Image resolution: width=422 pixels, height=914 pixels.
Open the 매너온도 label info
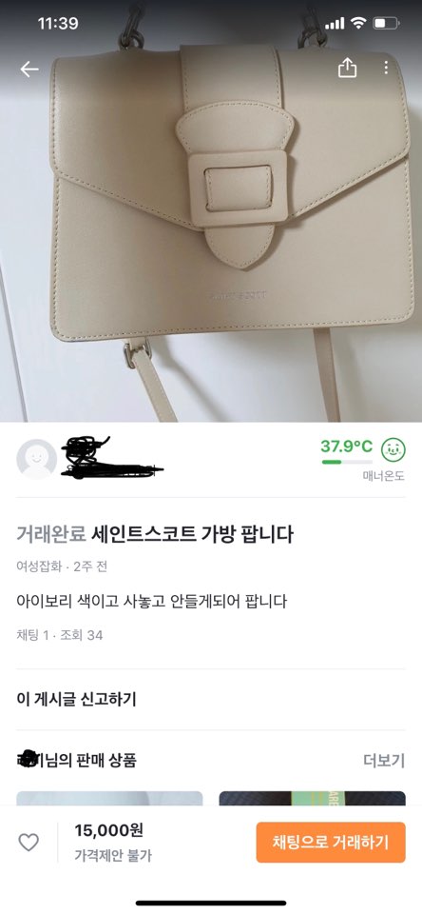click(384, 476)
